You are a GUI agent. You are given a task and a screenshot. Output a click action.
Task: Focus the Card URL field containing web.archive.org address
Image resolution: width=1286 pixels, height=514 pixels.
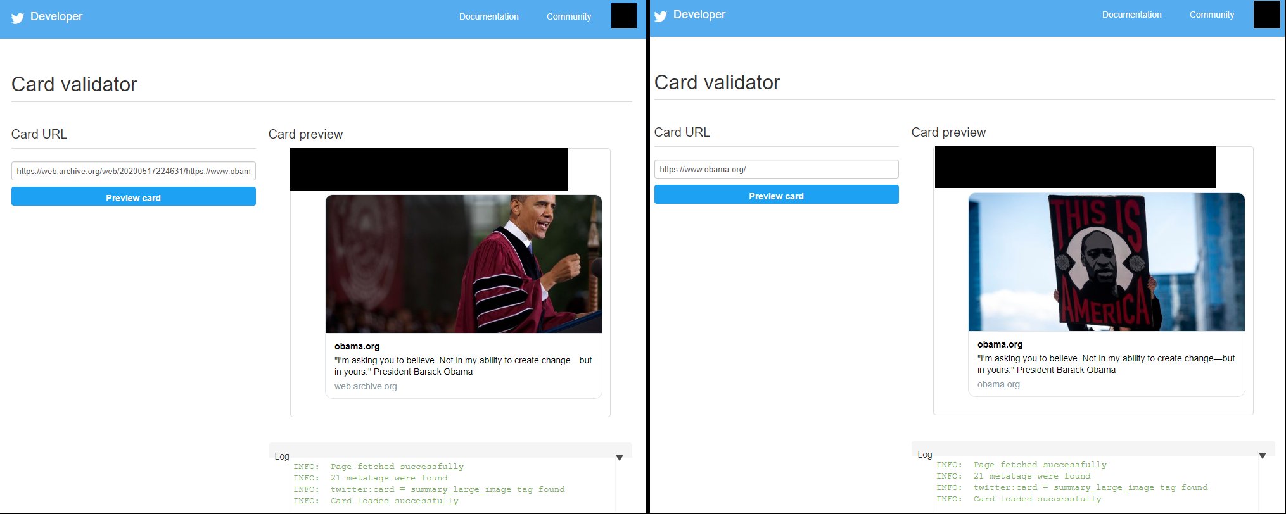pos(133,171)
